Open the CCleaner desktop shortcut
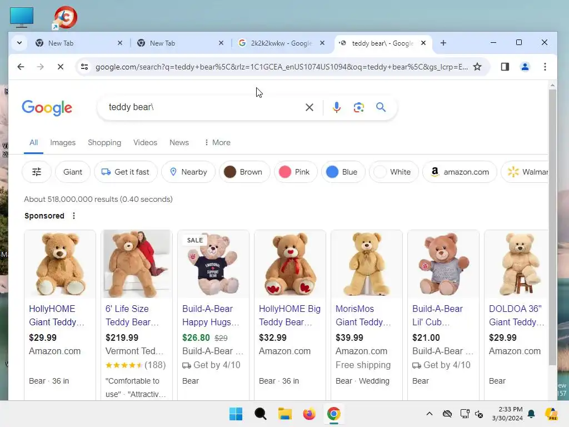Viewport: 569px width, 427px height. (x=66, y=17)
